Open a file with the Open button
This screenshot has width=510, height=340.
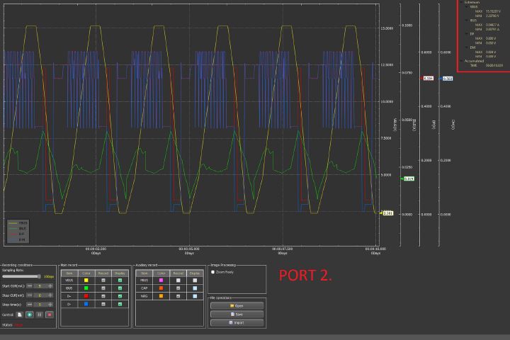pyautogui.click(x=237, y=305)
